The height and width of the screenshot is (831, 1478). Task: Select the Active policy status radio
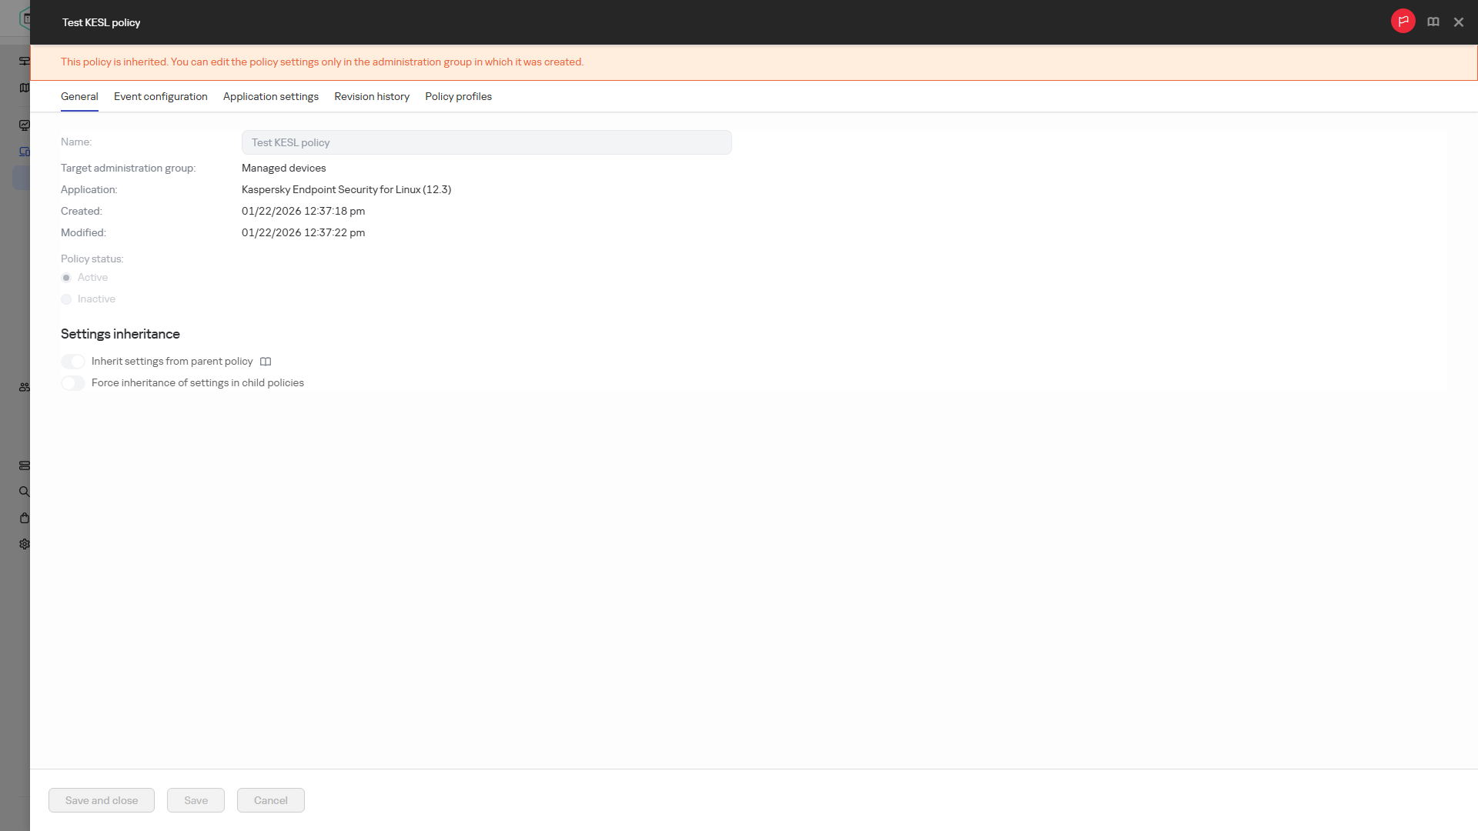pyautogui.click(x=66, y=278)
